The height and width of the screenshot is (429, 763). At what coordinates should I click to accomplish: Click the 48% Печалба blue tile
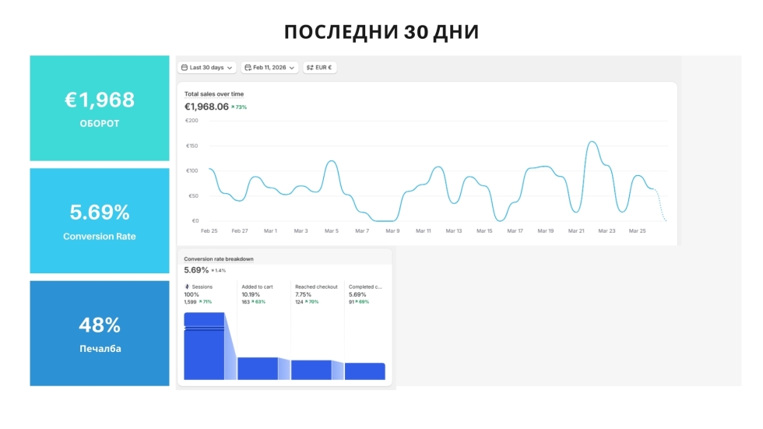[x=100, y=333]
